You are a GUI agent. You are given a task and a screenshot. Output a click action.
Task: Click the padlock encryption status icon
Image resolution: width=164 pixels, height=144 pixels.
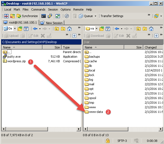pyautogui.click(x=108, y=141)
